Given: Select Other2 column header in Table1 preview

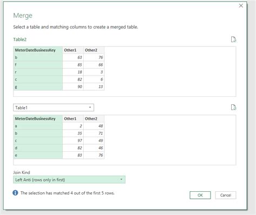Looking at the screenshot, I should pos(94,119).
